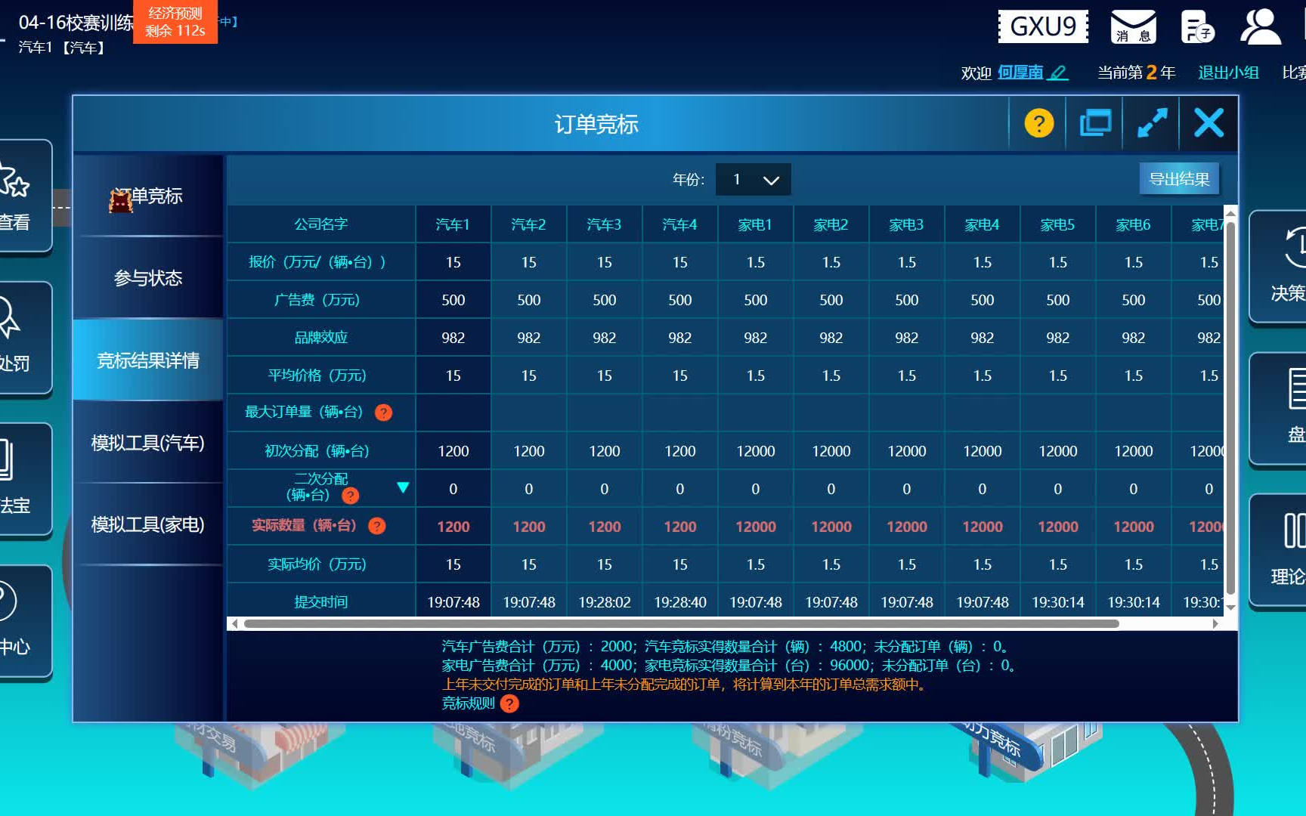Screen dimensions: 1306x816
Task: Click help icon beside 二次分配
Action: point(351,496)
